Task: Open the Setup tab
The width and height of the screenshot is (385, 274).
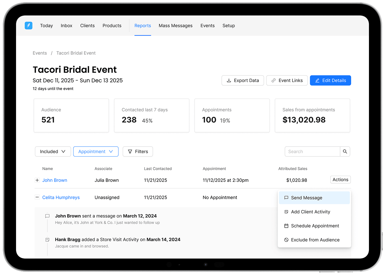Action: click(x=229, y=26)
